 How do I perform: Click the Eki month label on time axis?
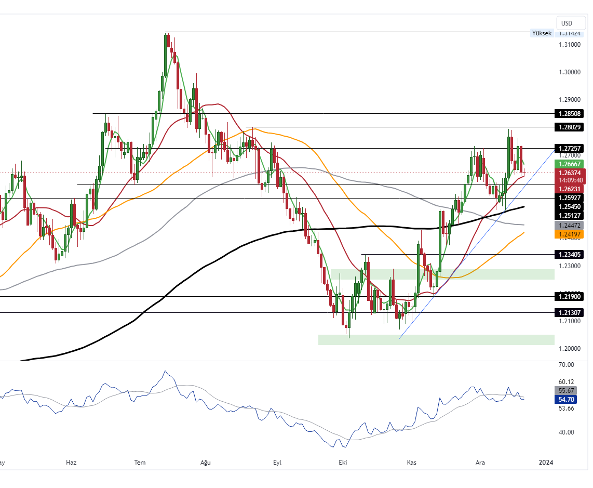click(342, 462)
